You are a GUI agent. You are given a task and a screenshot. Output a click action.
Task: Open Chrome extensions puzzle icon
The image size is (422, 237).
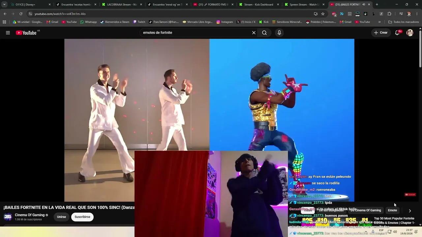click(389, 14)
